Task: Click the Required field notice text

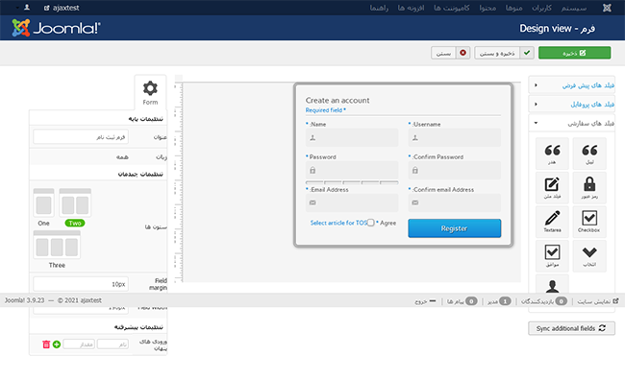Action: (326, 110)
